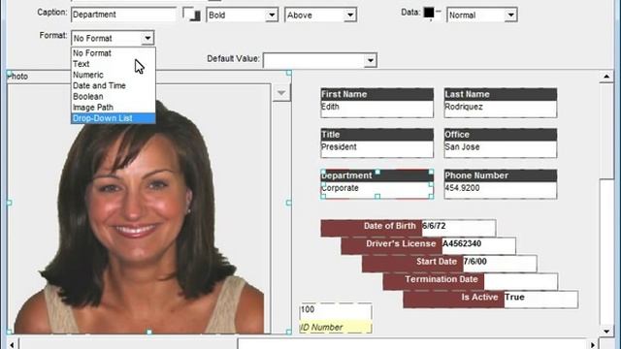The width and height of the screenshot is (621, 349).
Task: Select 'No Format' in the open format list
Action: click(x=114, y=53)
